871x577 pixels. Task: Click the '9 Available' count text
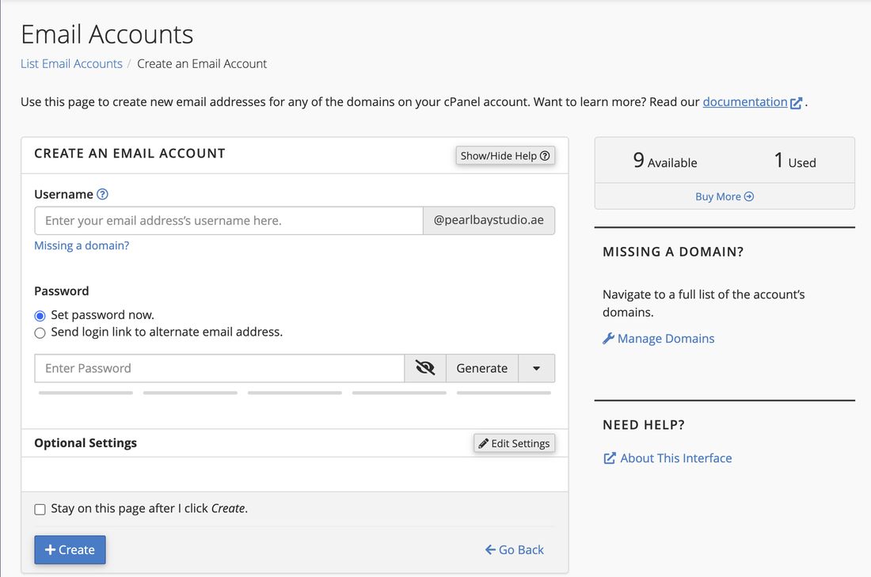click(x=664, y=161)
